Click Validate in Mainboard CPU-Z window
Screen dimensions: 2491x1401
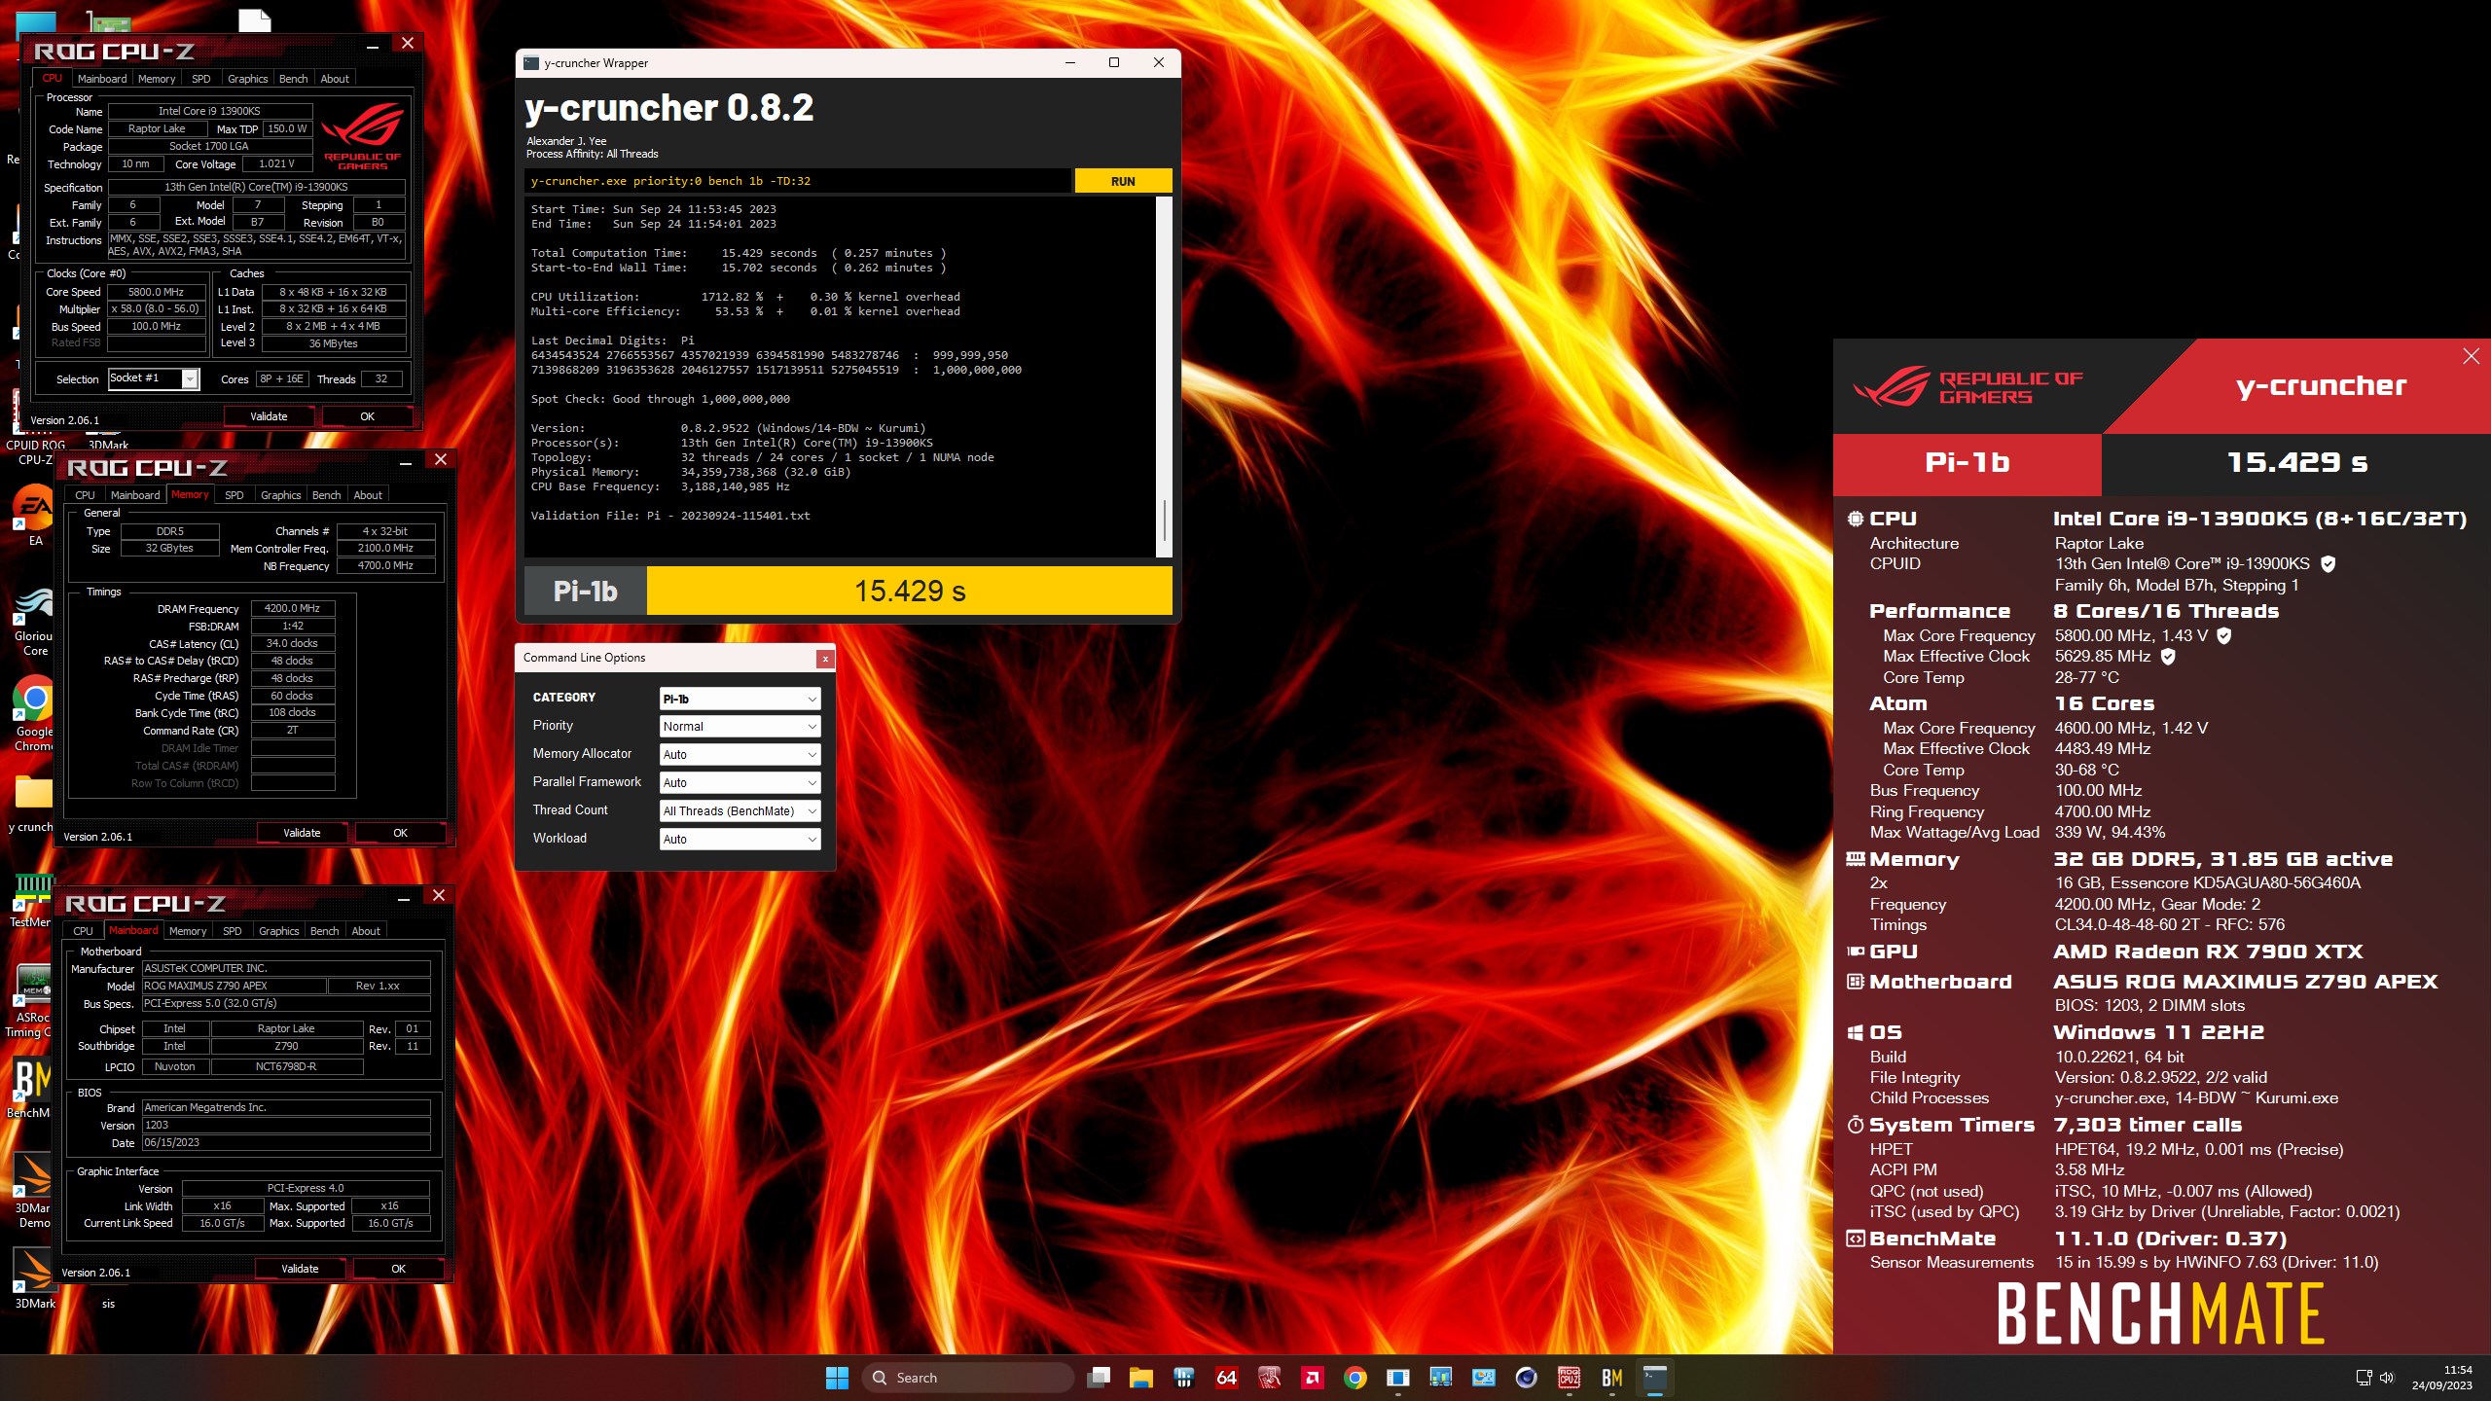300,1269
